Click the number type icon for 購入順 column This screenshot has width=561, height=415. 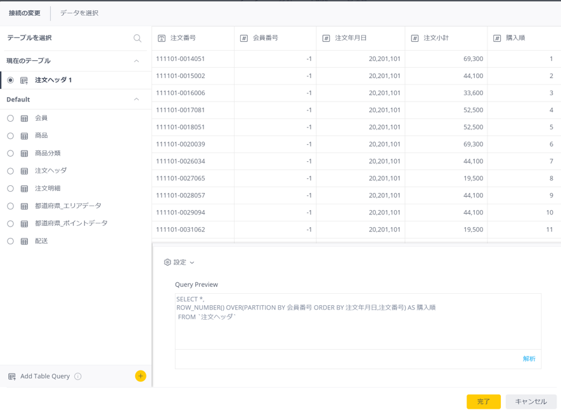click(498, 39)
